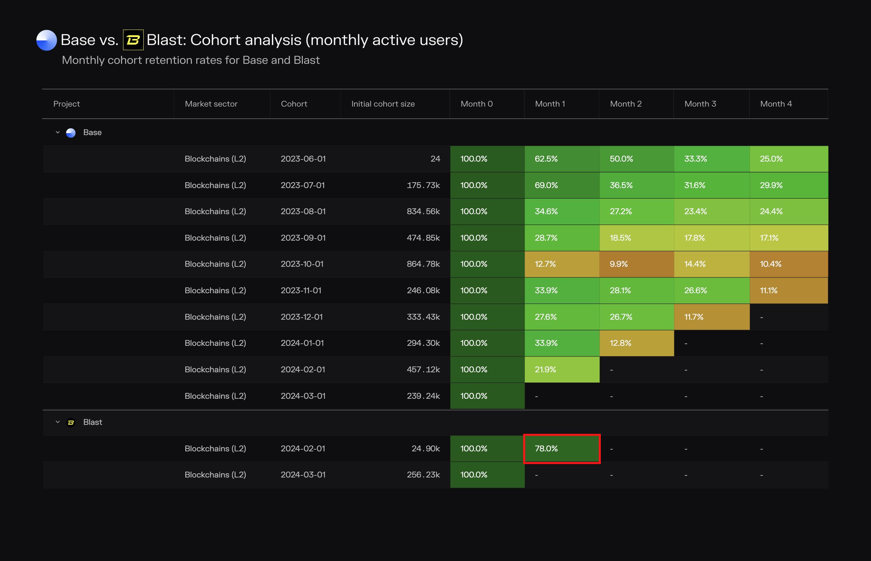Image resolution: width=871 pixels, height=561 pixels.
Task: Click the Base icon in the group row
Action: tap(71, 133)
